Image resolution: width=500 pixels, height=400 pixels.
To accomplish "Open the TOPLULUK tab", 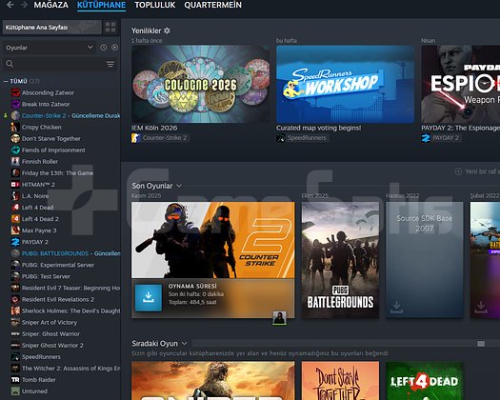I will [155, 5].
